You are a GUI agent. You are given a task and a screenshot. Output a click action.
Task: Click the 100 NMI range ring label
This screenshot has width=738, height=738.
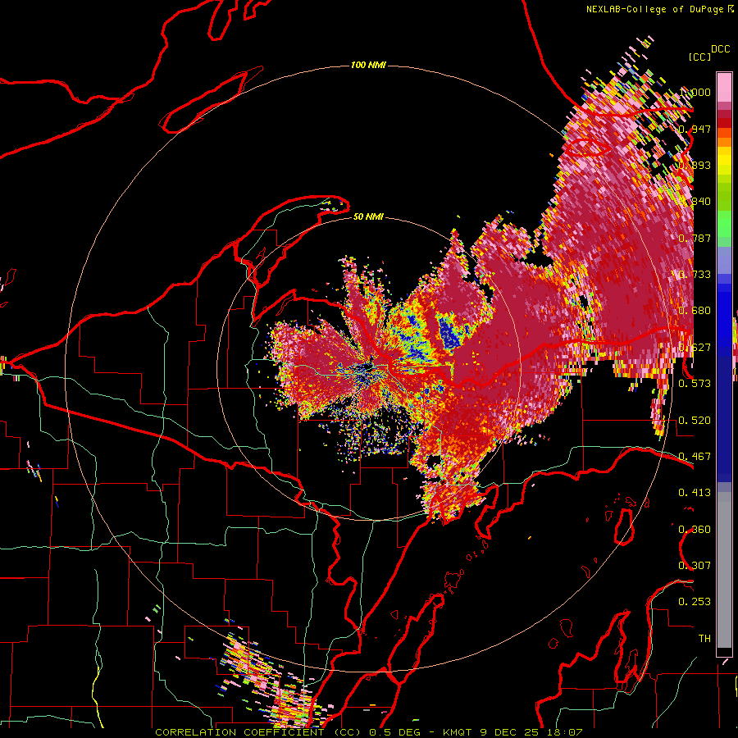click(x=368, y=65)
